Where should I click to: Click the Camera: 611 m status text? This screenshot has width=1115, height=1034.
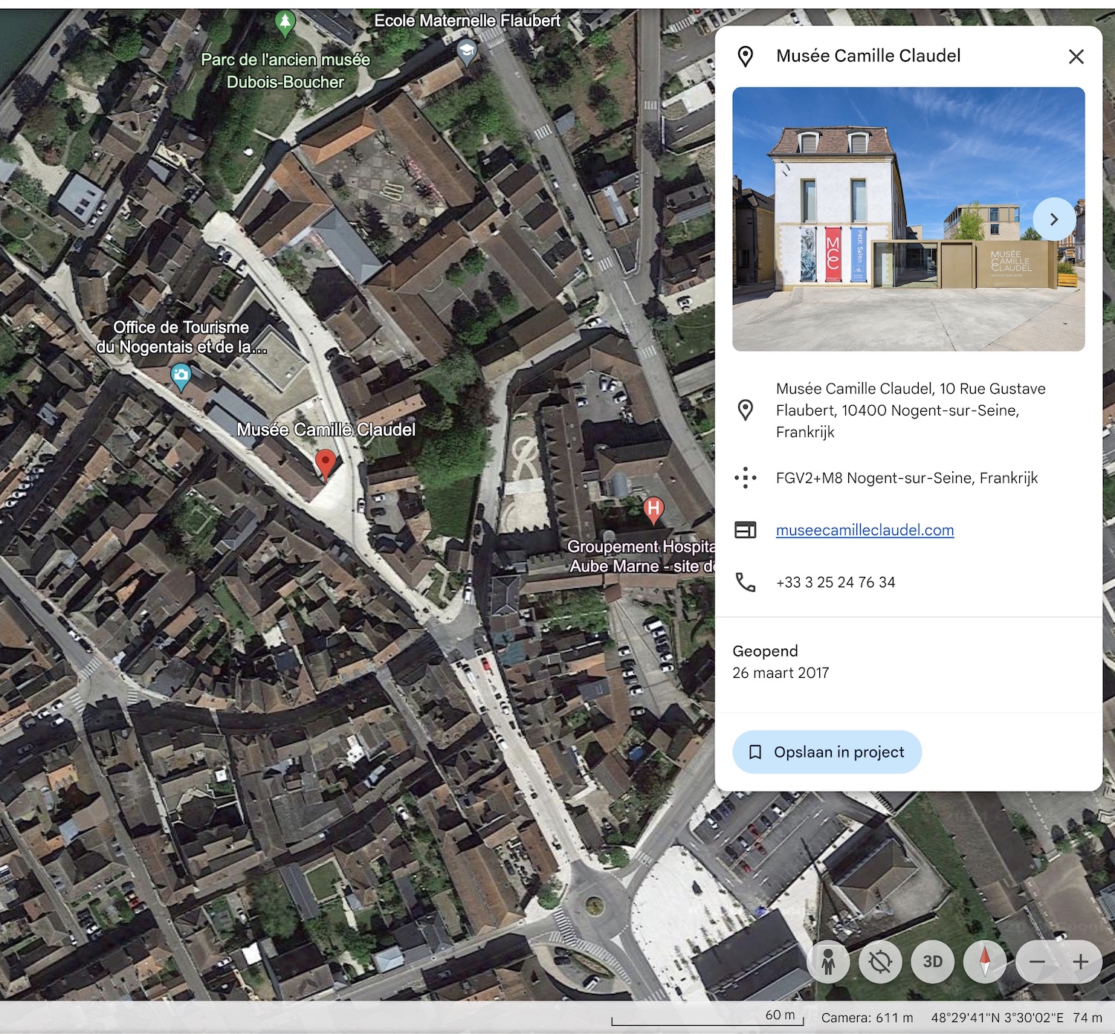(867, 1018)
